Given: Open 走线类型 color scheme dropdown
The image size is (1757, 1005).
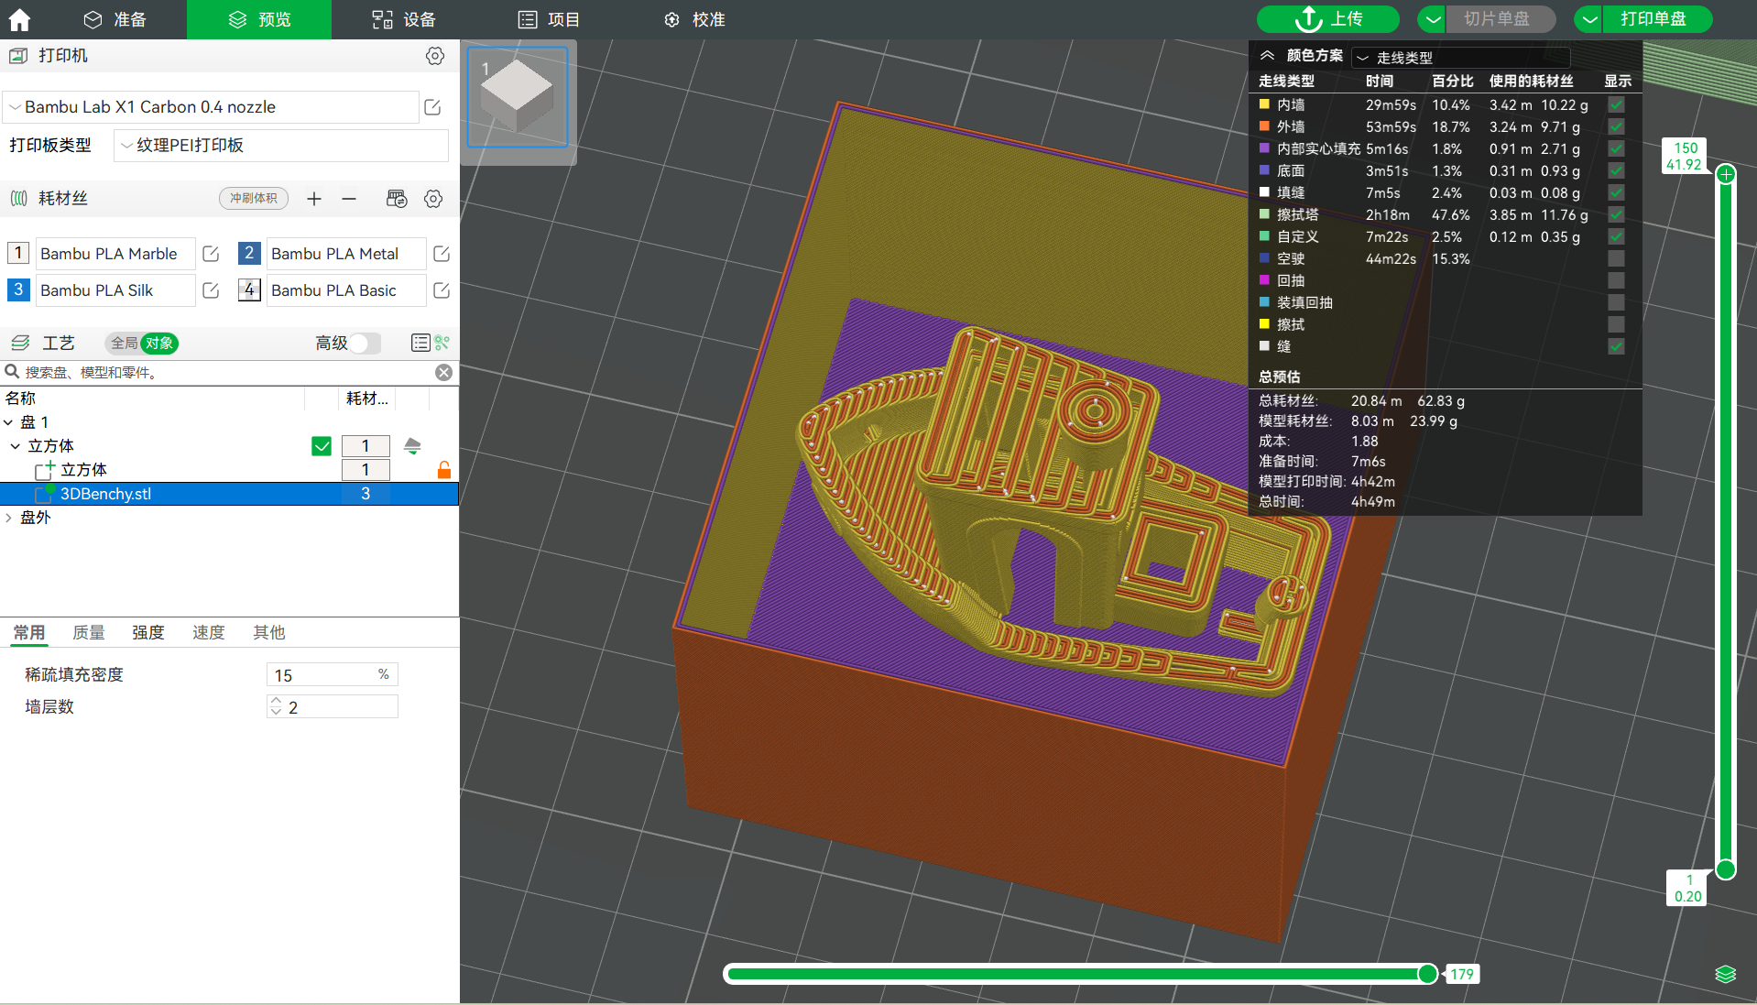Looking at the screenshot, I should pos(1460,57).
